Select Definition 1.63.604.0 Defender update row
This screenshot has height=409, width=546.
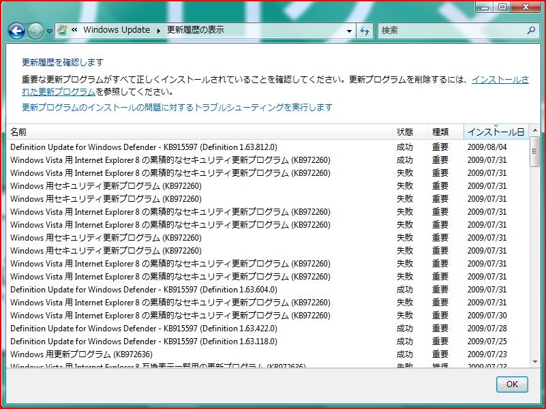point(267,289)
